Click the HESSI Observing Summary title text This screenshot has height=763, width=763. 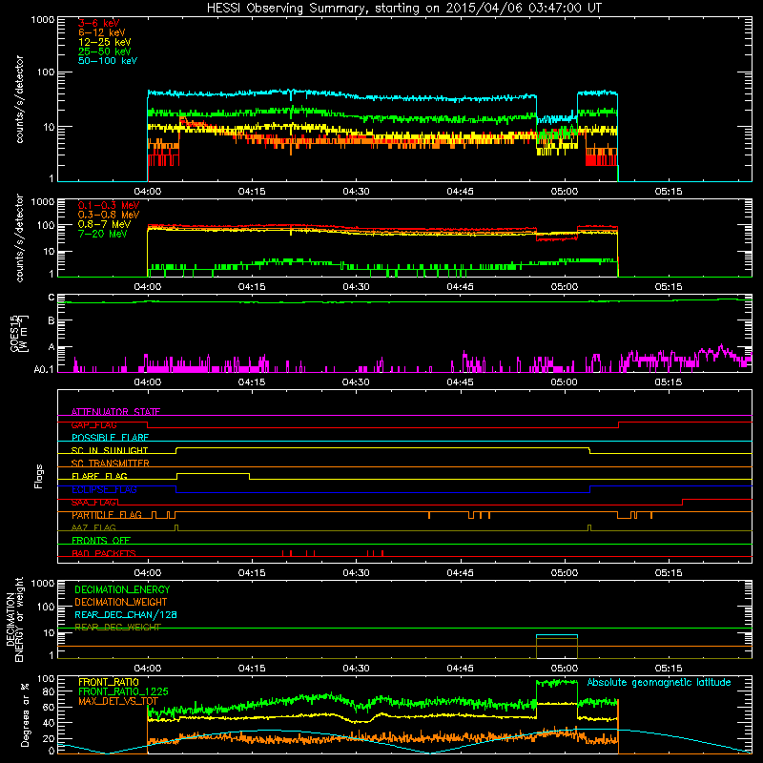(x=403, y=9)
